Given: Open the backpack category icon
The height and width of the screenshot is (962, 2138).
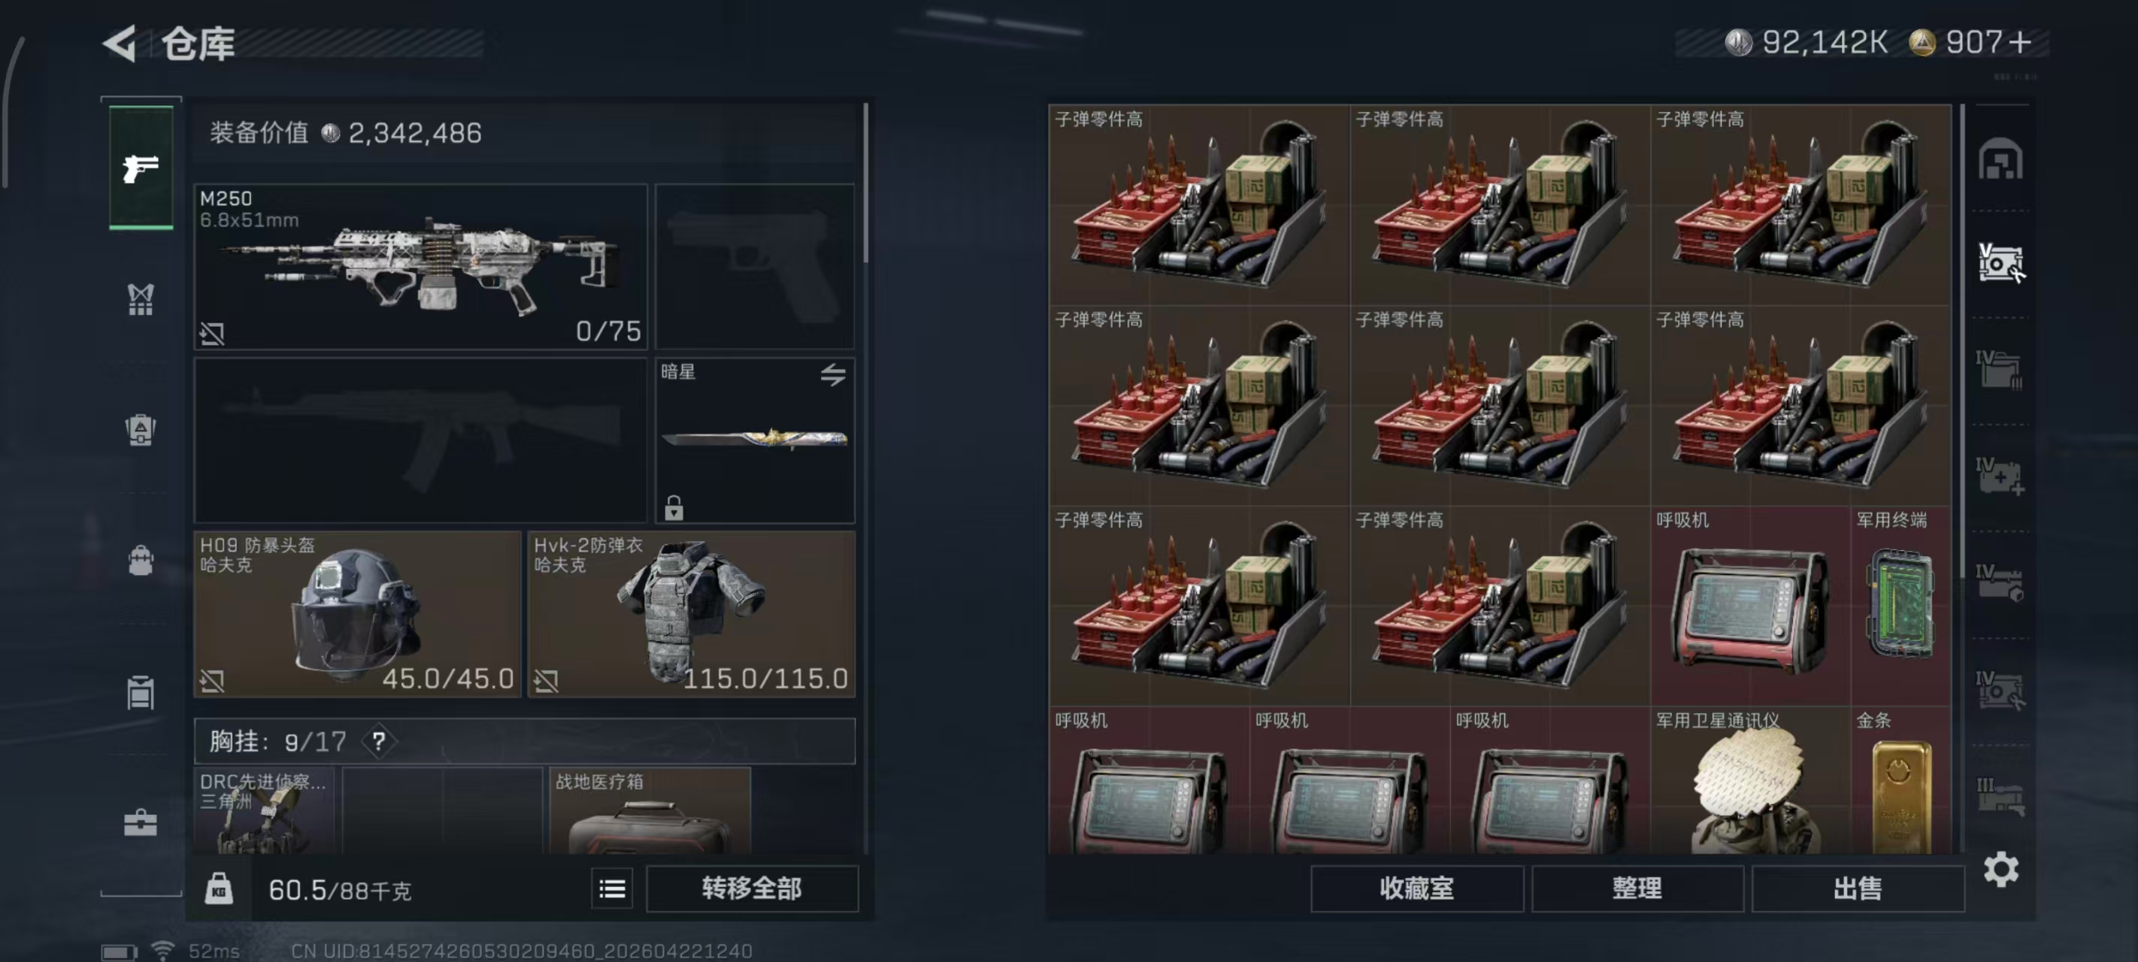Looking at the screenshot, I should coord(141,560).
